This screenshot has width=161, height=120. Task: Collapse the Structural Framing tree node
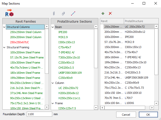click(4, 47)
